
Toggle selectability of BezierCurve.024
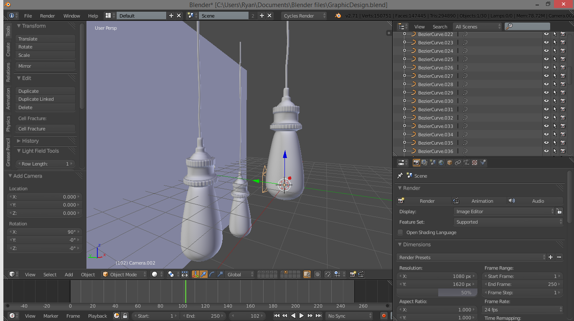555,51
